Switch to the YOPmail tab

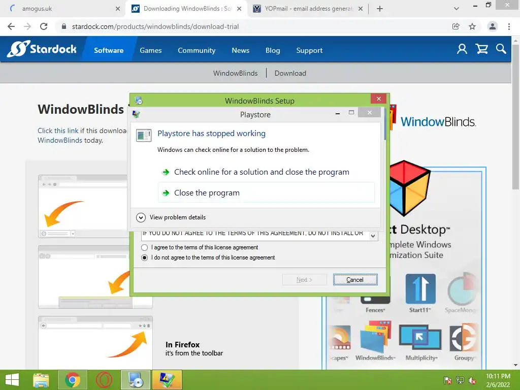point(307,9)
